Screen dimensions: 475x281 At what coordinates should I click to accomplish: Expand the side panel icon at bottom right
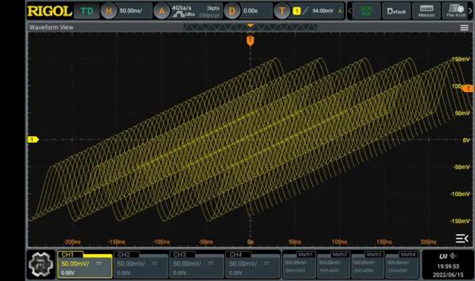(x=460, y=238)
